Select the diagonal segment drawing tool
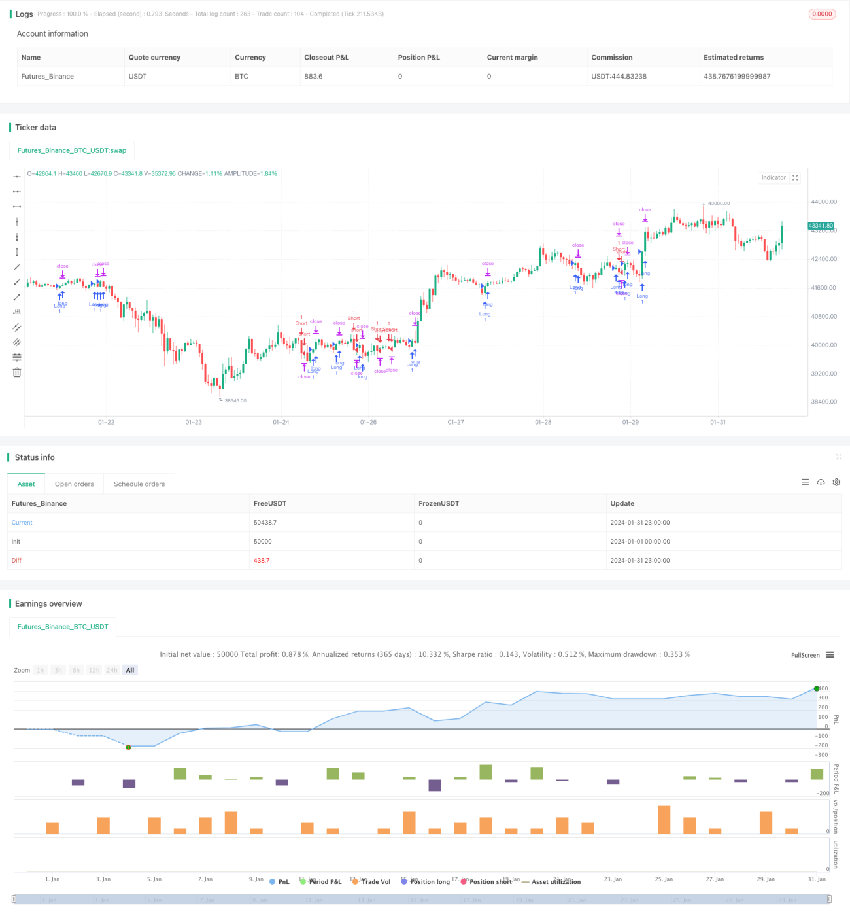 [x=17, y=297]
